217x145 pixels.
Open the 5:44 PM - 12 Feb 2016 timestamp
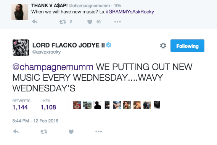[x=35, y=121]
